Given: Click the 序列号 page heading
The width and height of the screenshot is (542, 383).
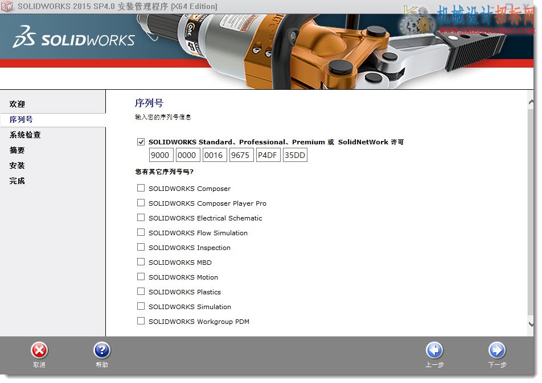Looking at the screenshot, I should (x=149, y=103).
